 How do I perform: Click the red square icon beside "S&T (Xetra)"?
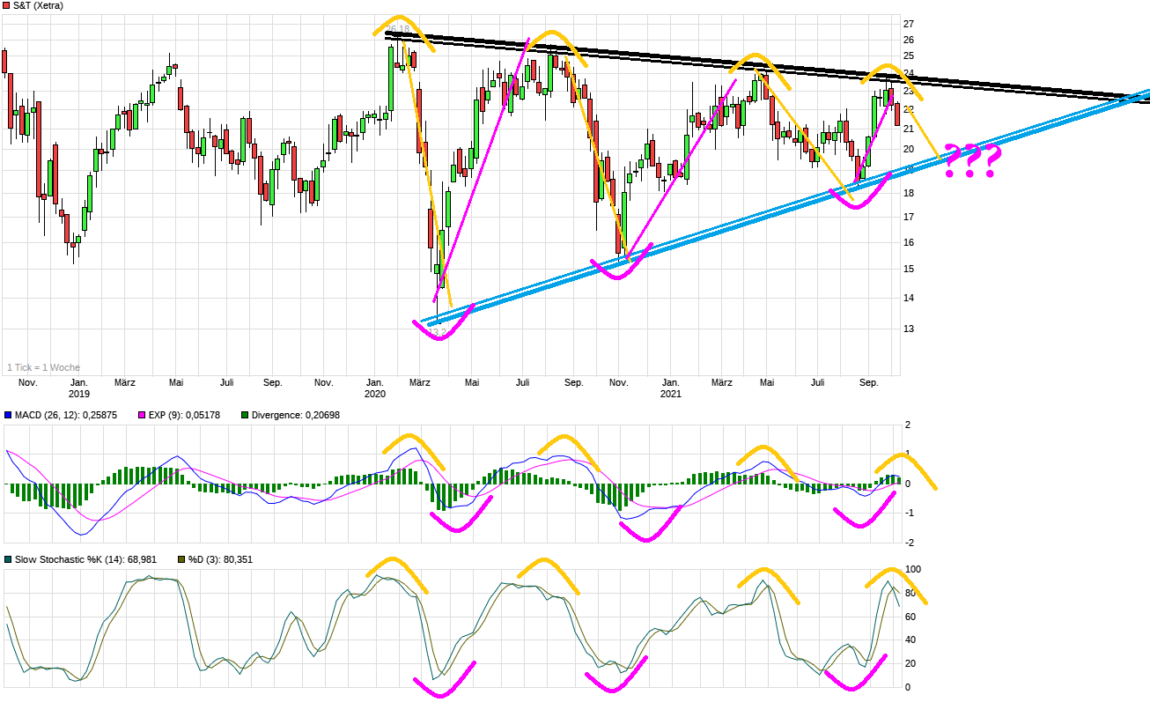pos(7,7)
